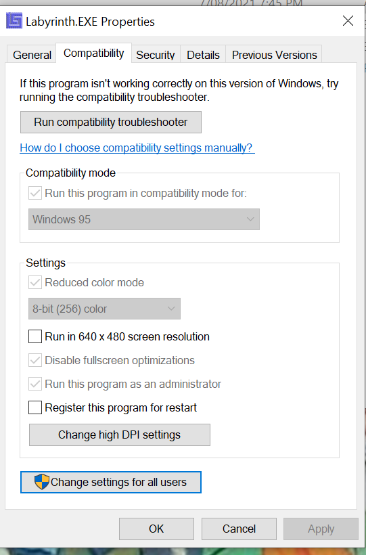Enable Run in 640 x 480 screen resolution

pos(35,336)
